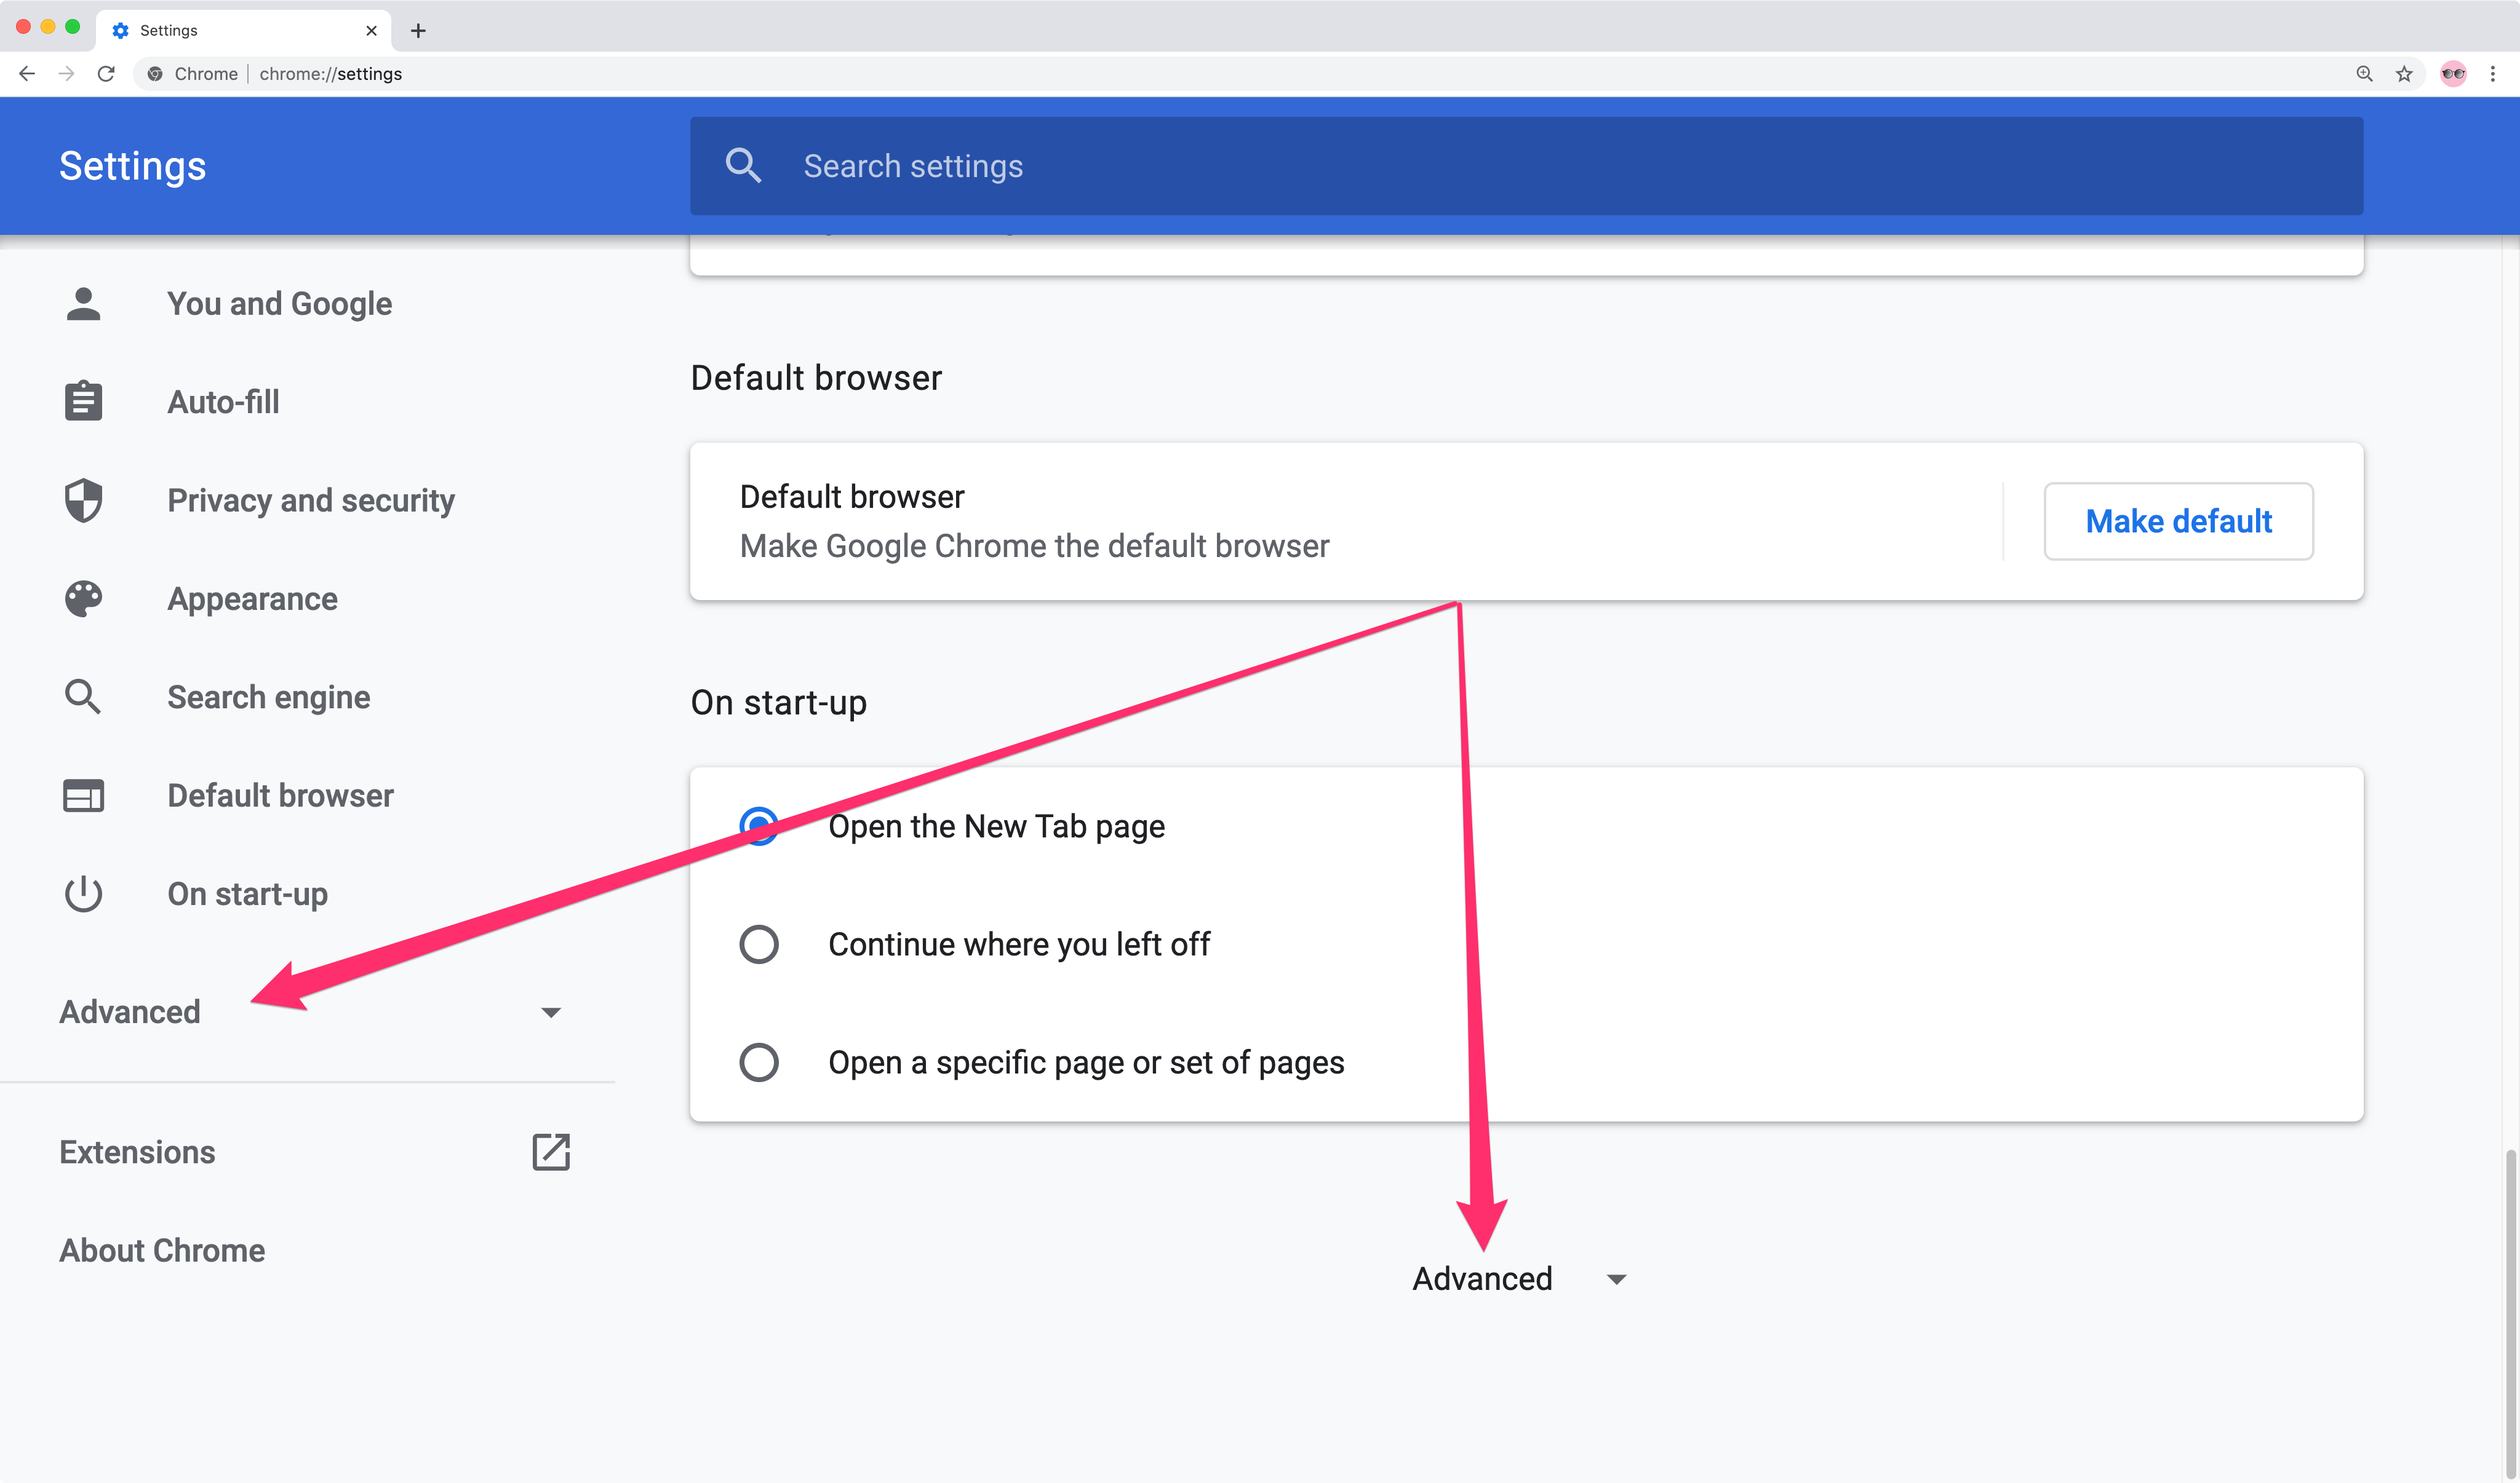Image resolution: width=2520 pixels, height=1483 pixels.
Task: Click the page vertical scrollbar thumb
Action: point(2510,1314)
